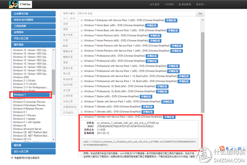Switch to the 土耳其语 language tab

coord(70,96)
